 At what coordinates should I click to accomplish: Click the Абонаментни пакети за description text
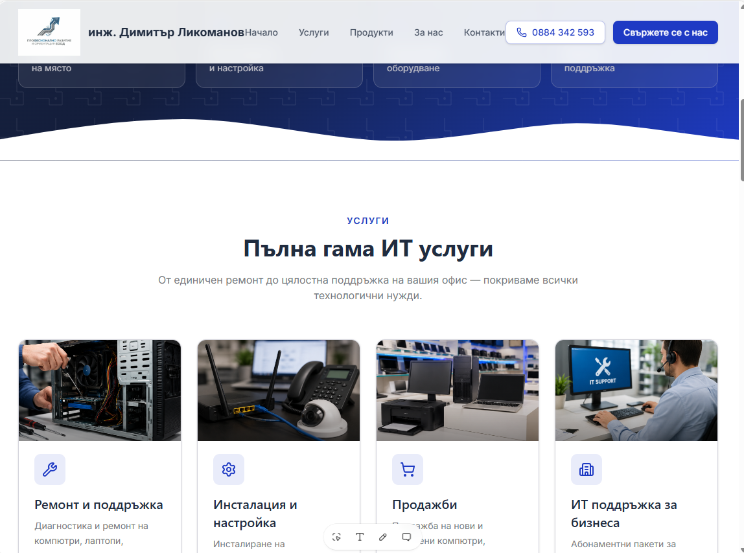[x=623, y=545]
